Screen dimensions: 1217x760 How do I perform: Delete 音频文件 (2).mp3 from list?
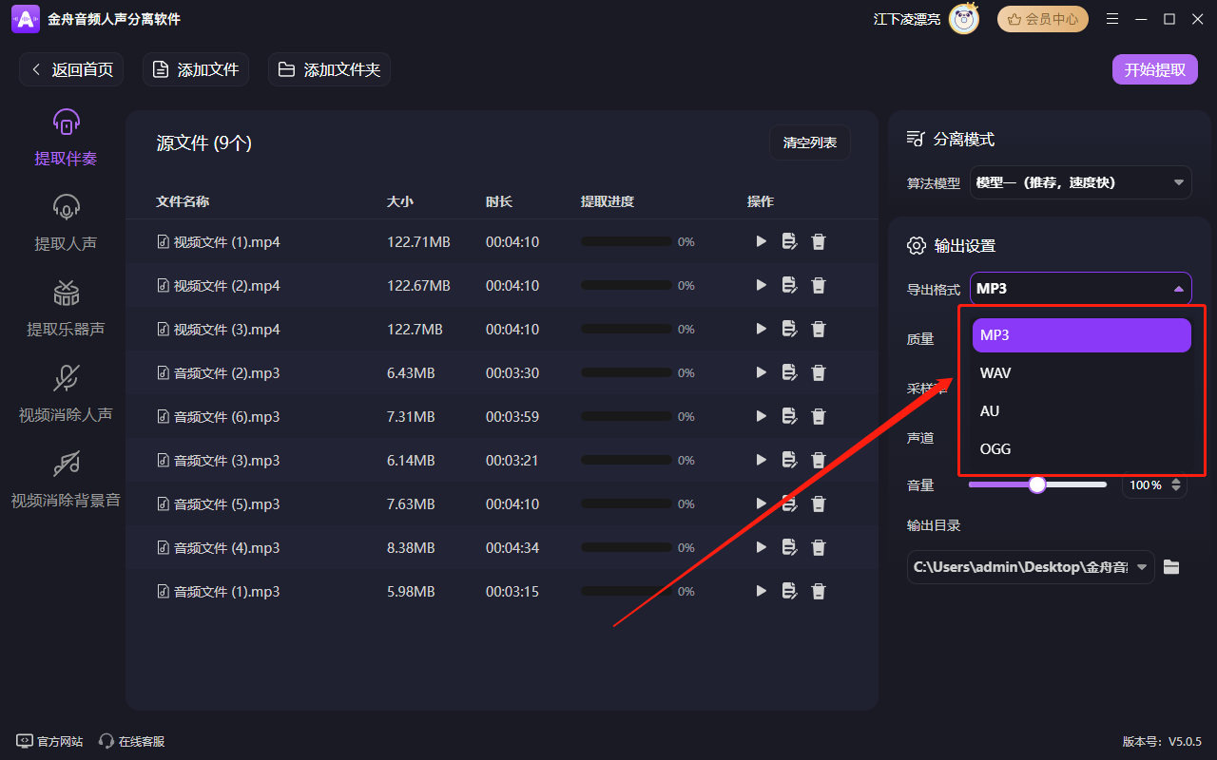pyautogui.click(x=819, y=372)
